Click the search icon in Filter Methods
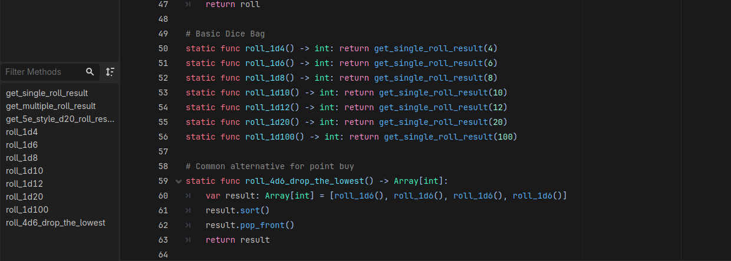 click(x=90, y=72)
